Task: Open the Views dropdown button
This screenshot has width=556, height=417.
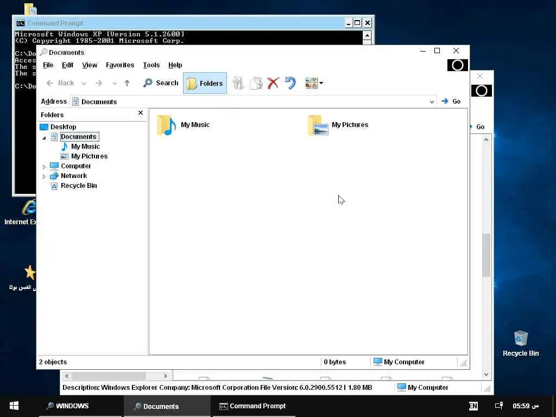Action: click(314, 83)
